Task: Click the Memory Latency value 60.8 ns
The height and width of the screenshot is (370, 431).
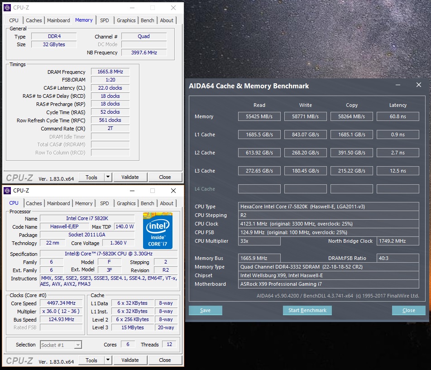Action: pyautogui.click(x=398, y=116)
